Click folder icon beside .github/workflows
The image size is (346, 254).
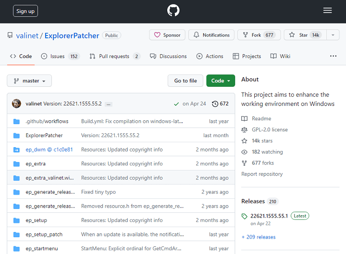(16, 121)
